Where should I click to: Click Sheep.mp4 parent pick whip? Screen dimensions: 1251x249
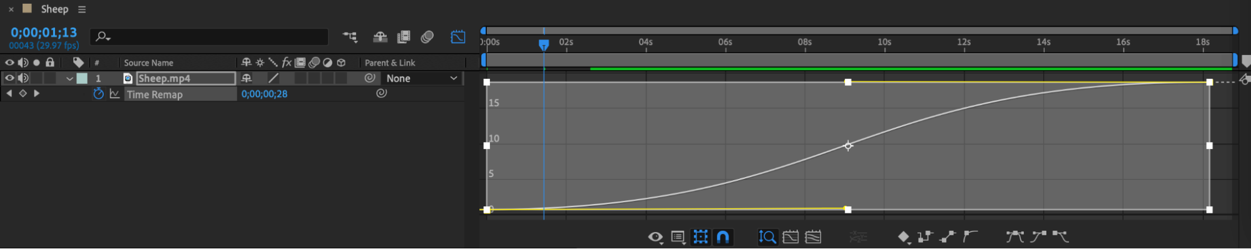click(x=370, y=78)
